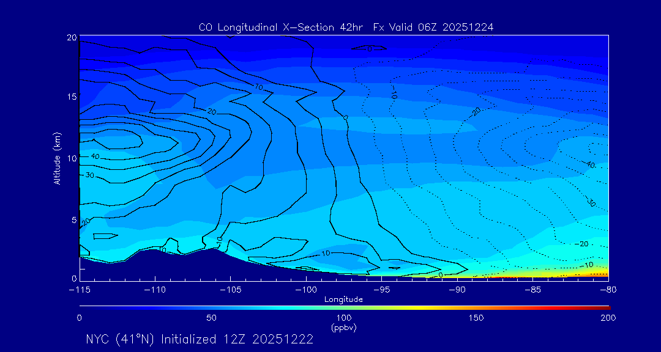Click the 40 contour label on left side

tap(94, 156)
